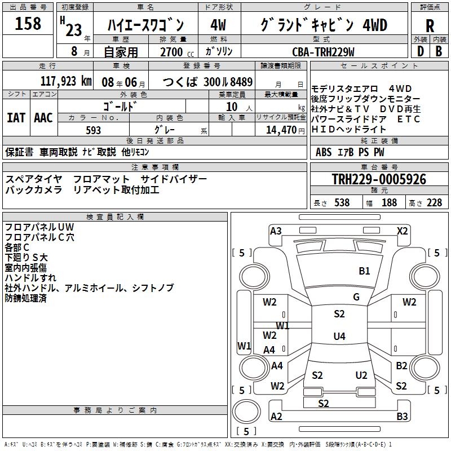This screenshot has height=451, width=451.
Task: Select the mileage 117,923 km
Action: (x=66, y=81)
